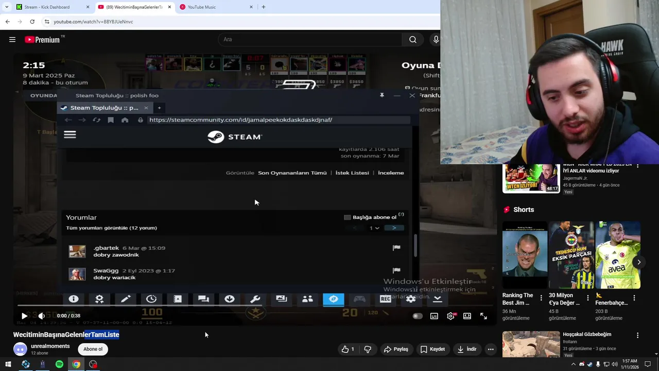Screen dimensions: 659x371
Task: Open options for Fenerbahçe short
Action: (634, 298)
